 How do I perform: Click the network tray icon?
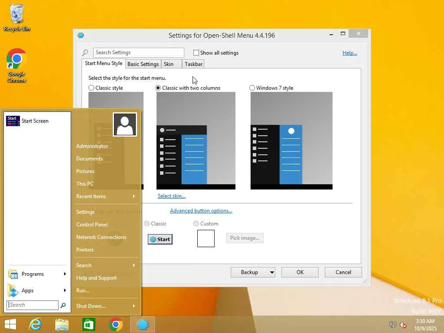pyautogui.click(x=392, y=324)
